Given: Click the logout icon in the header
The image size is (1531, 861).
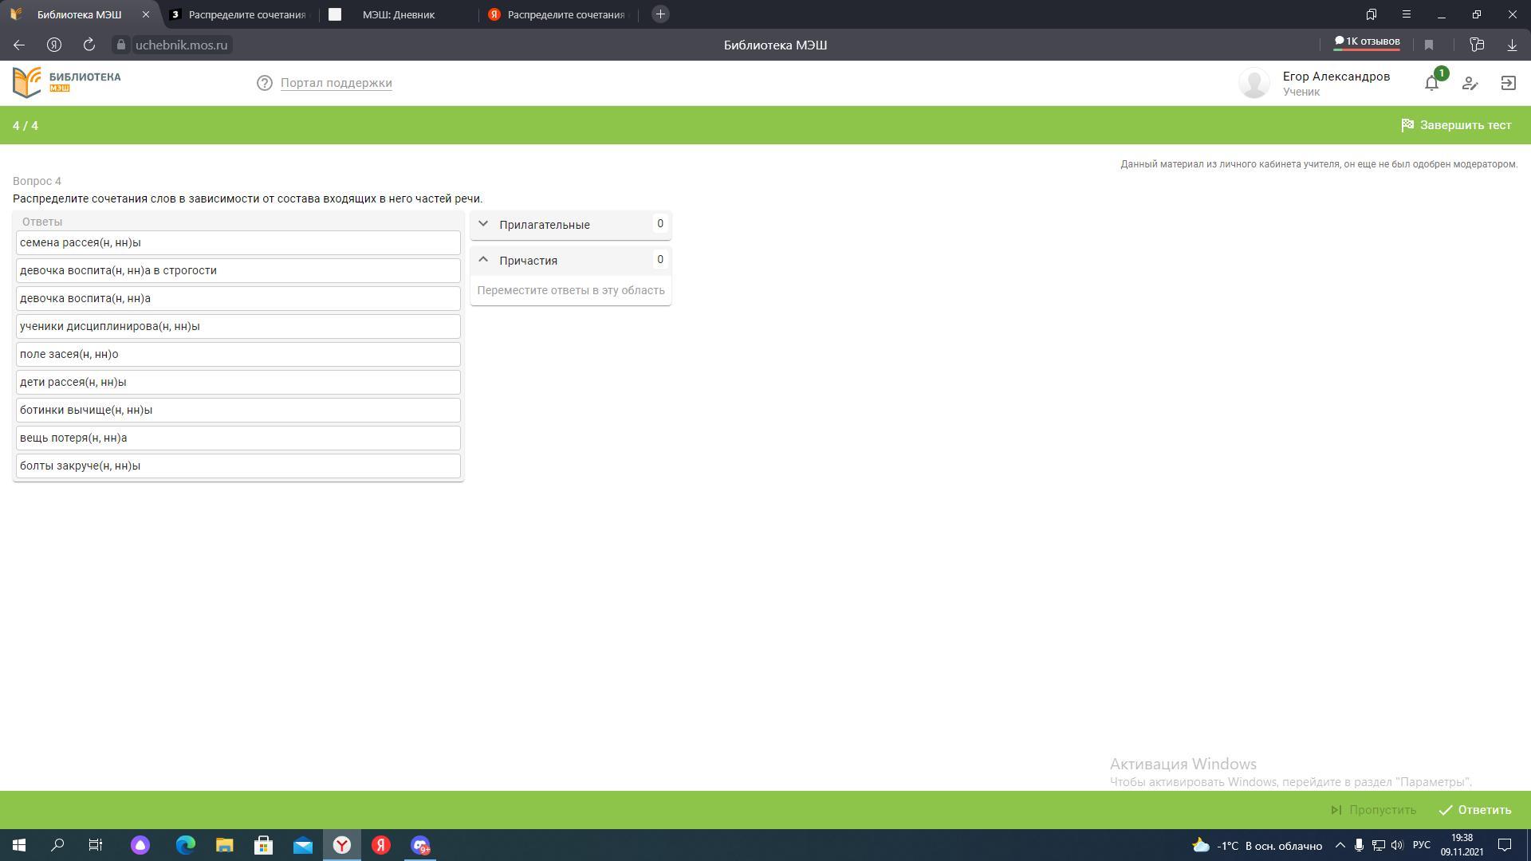Looking at the screenshot, I should coord(1508,83).
